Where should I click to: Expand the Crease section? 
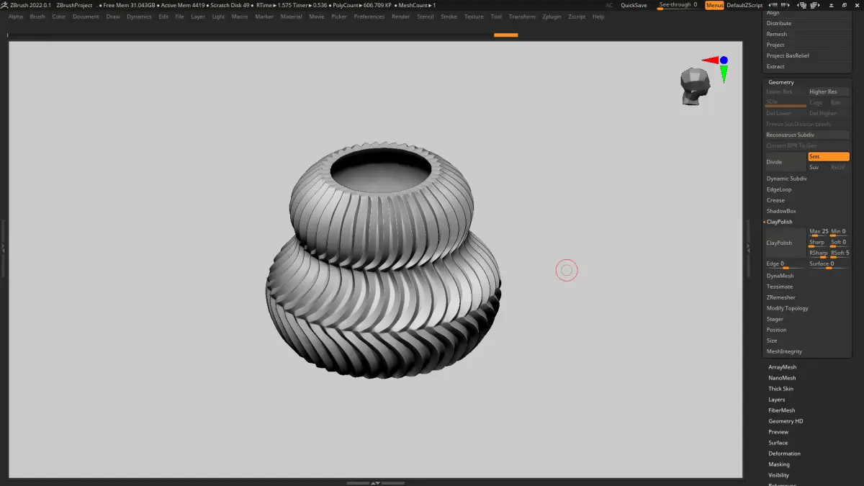pyautogui.click(x=775, y=200)
